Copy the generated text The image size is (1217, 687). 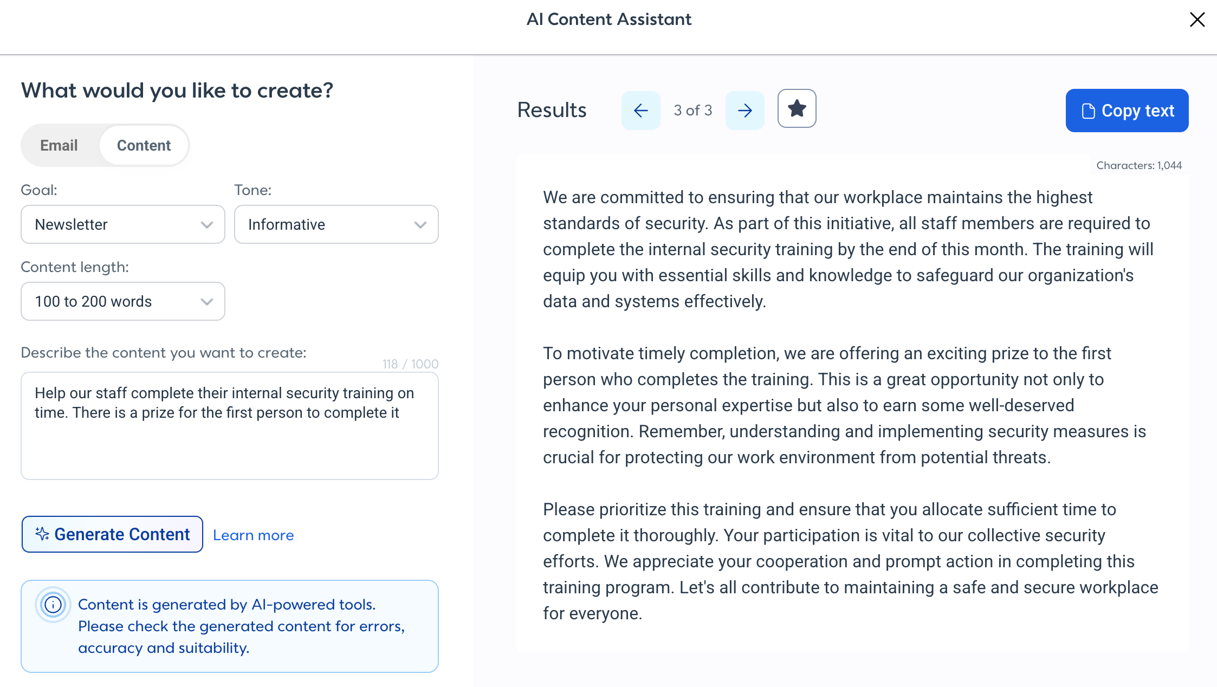click(x=1127, y=111)
